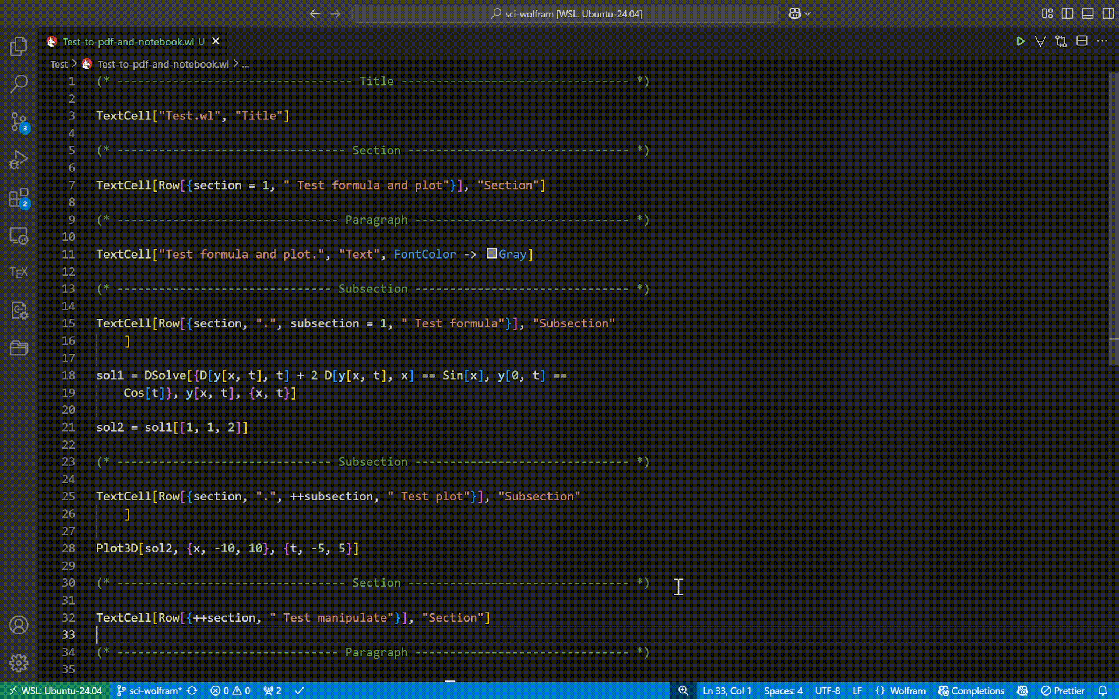Click the "Test manipulate" section line

tap(293, 617)
